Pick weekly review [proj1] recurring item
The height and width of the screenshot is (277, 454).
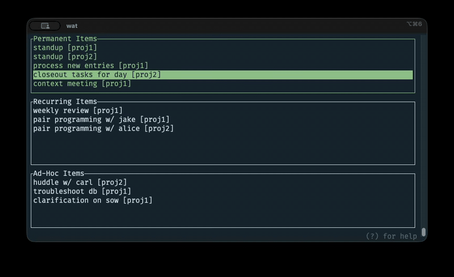78,110
